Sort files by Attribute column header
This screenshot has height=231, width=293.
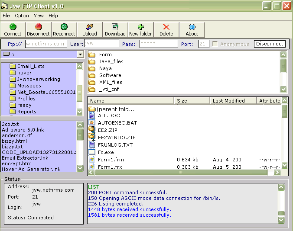(269, 101)
